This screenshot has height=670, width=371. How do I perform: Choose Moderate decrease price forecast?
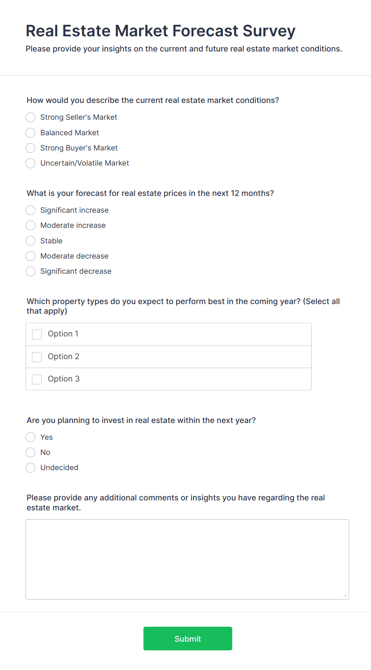coord(31,256)
